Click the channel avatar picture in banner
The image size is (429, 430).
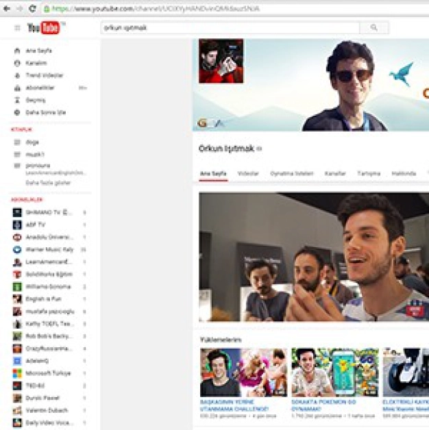[x=221, y=61]
